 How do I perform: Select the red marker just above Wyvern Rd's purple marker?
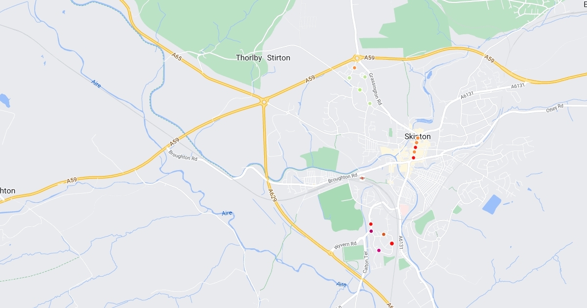[x=371, y=224]
